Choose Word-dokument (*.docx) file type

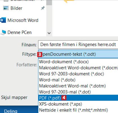[78, 62]
